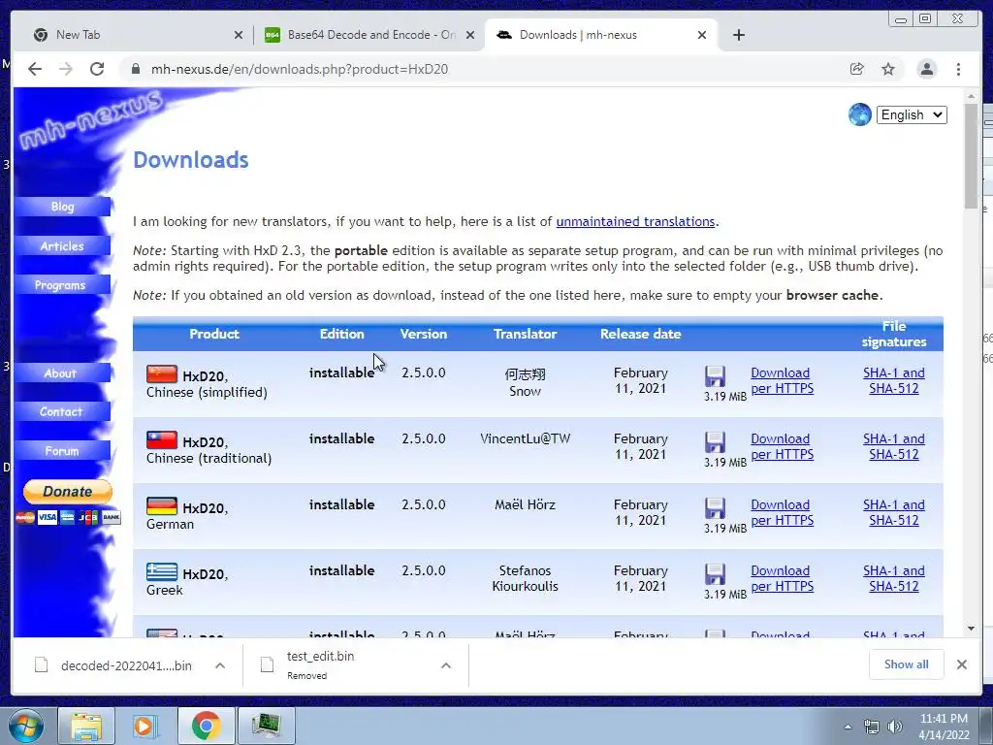Close the New Tab tab
993x745 pixels.
pos(239,35)
